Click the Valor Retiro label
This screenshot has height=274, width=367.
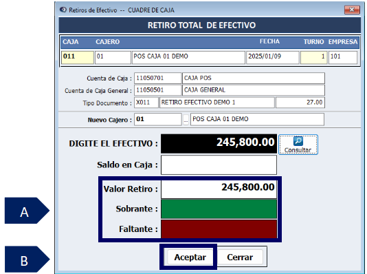131,189
